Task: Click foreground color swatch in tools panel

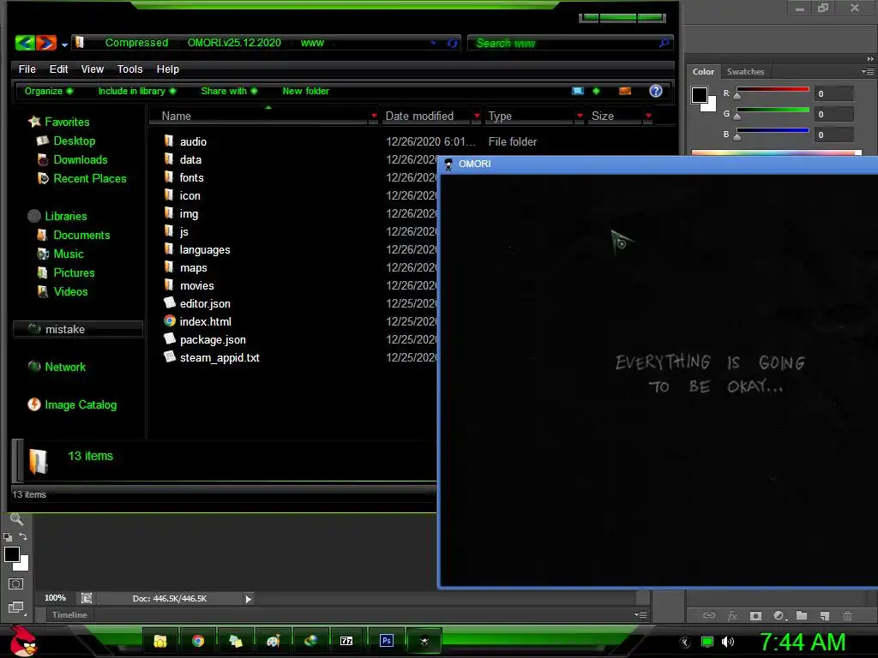Action: click(x=12, y=554)
